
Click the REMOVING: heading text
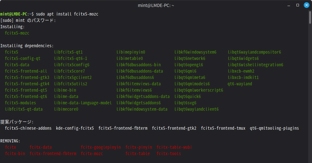coord(10,141)
